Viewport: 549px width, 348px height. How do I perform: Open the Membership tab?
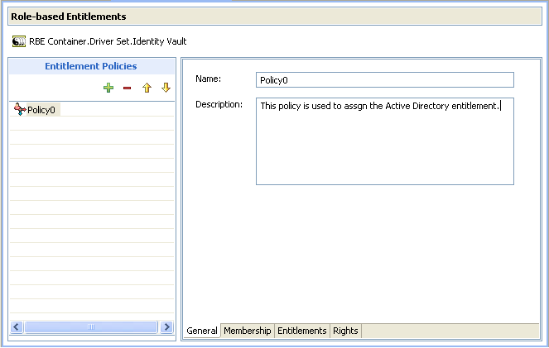pos(248,331)
